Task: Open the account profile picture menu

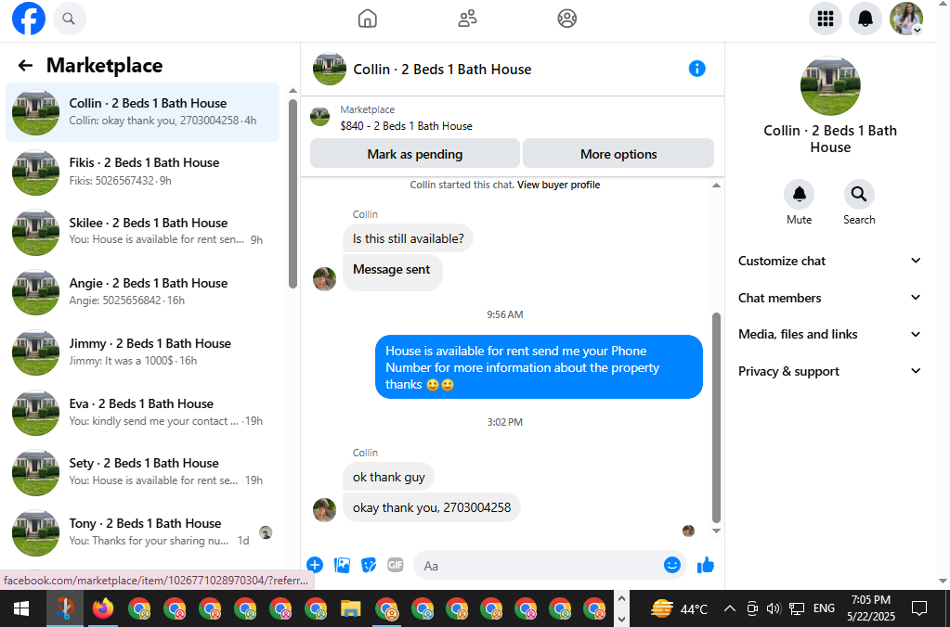Action: (906, 19)
